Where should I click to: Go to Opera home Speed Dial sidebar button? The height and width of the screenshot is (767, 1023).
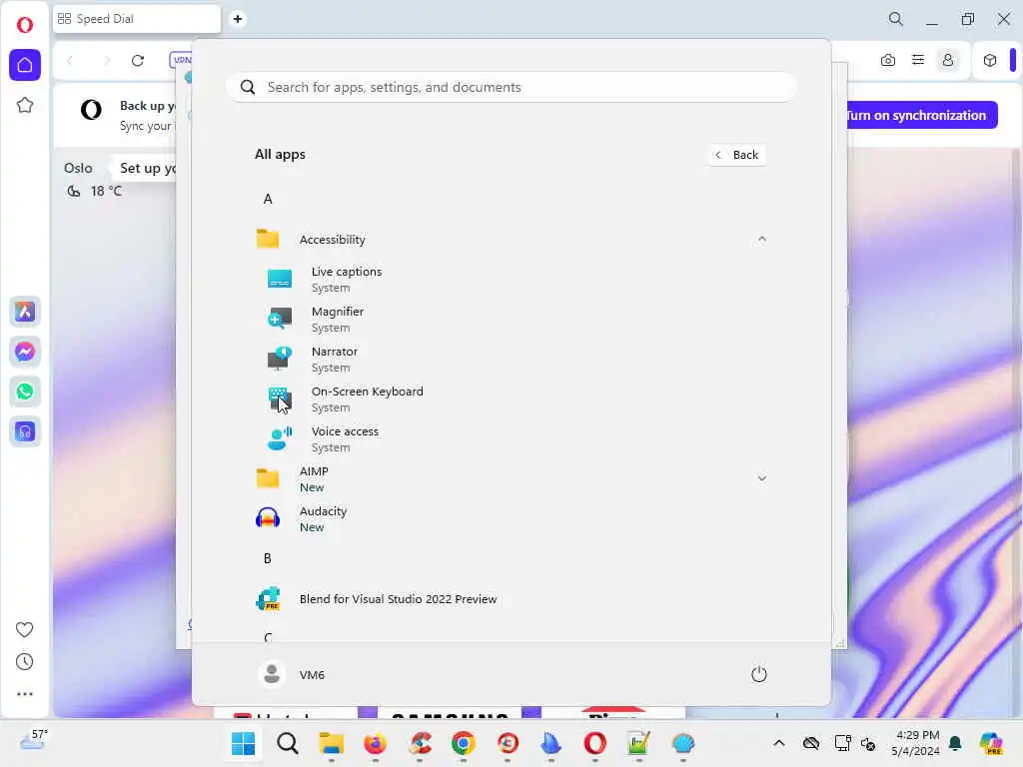point(25,65)
